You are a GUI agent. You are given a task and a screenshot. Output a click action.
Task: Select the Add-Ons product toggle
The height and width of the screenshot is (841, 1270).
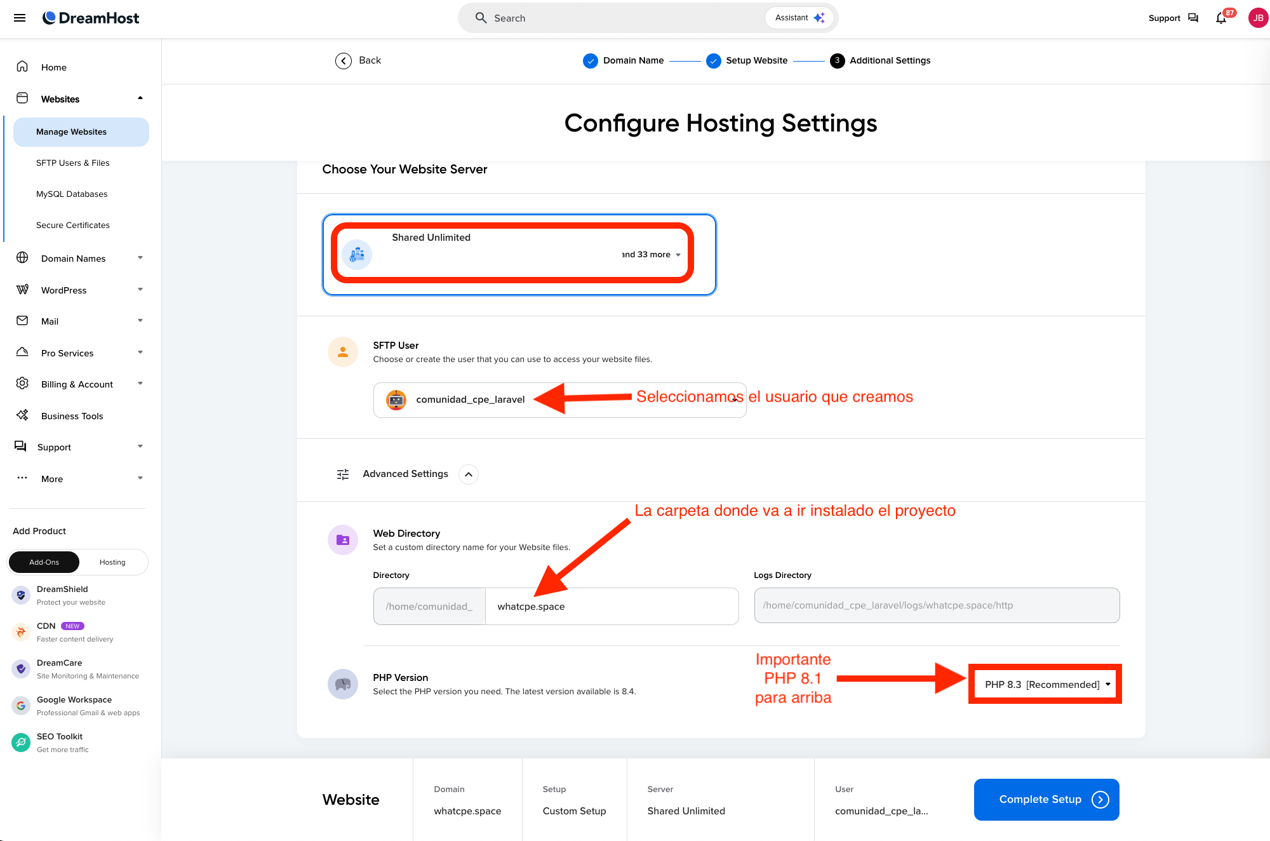click(x=44, y=562)
